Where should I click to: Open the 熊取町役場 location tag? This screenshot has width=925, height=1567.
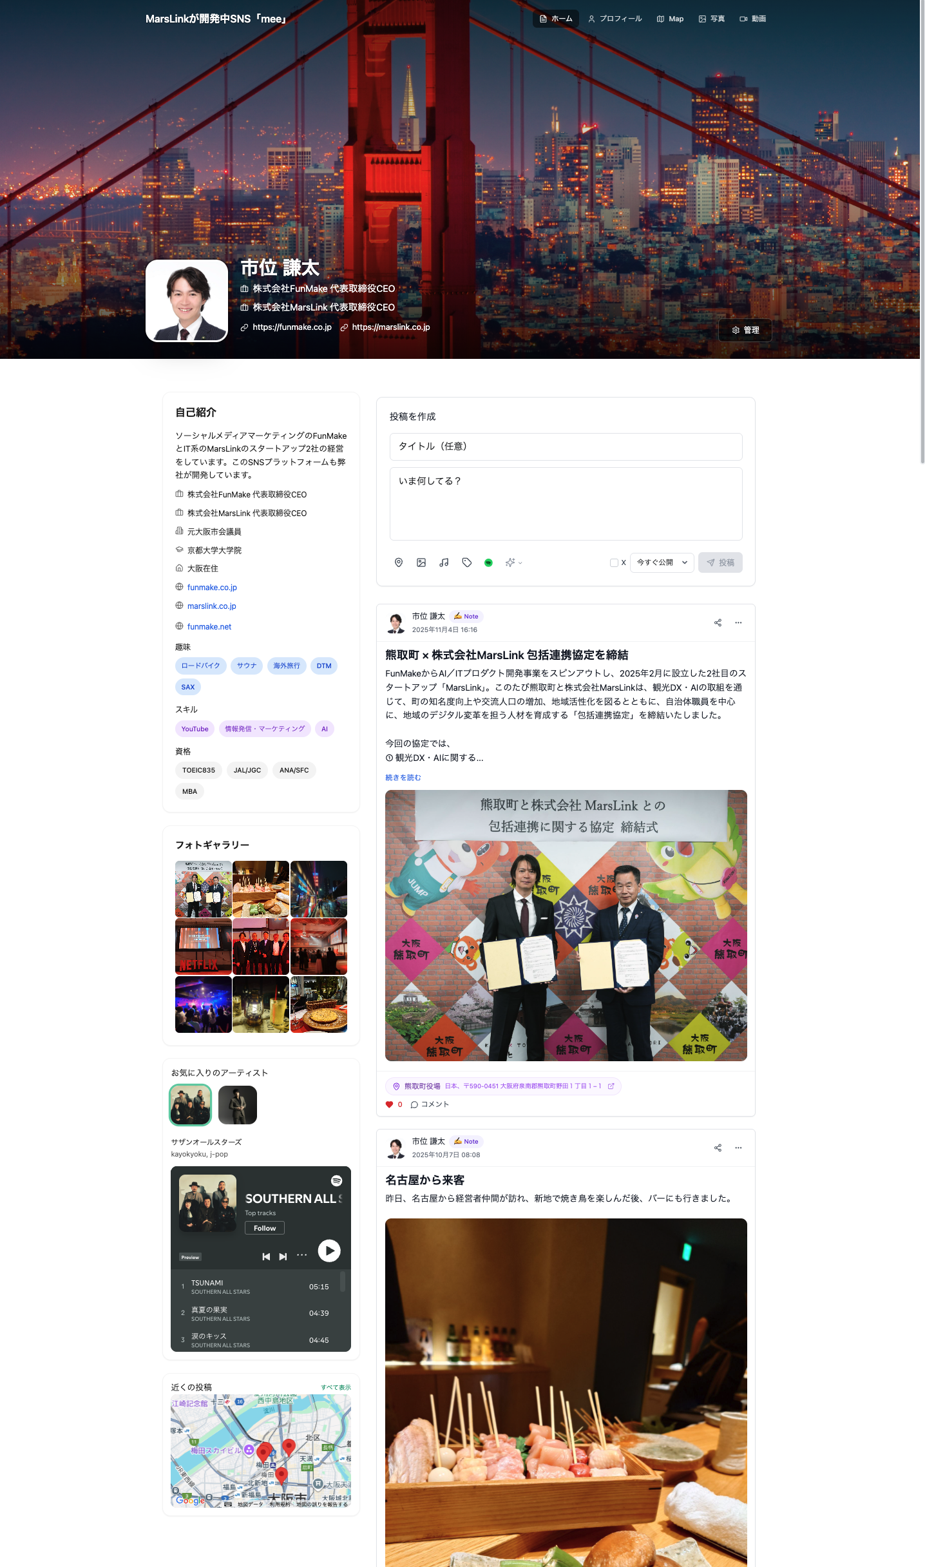click(x=503, y=1086)
